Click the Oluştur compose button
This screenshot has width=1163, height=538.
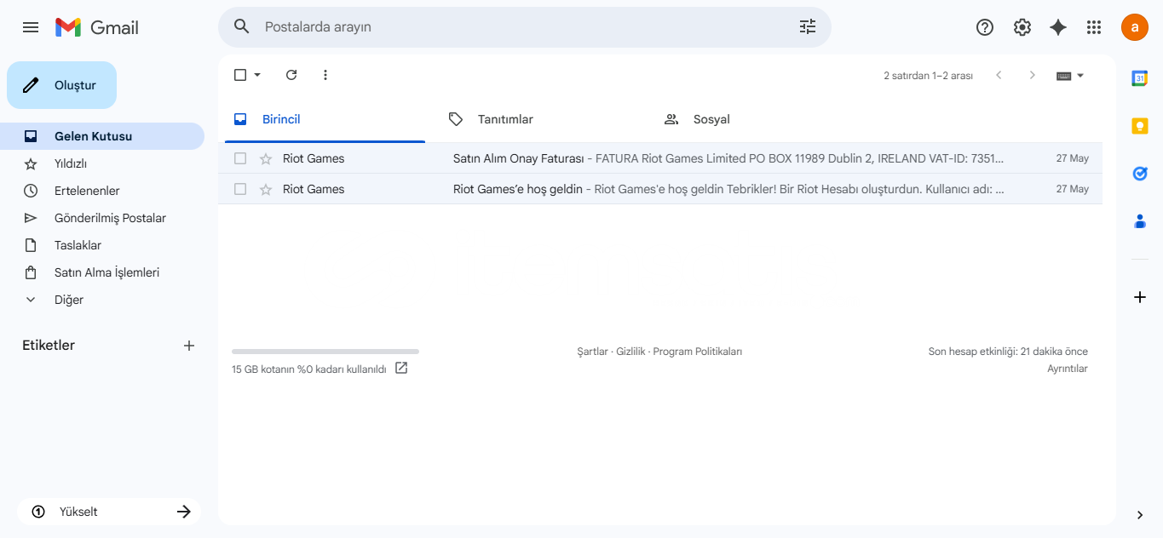[x=61, y=85]
